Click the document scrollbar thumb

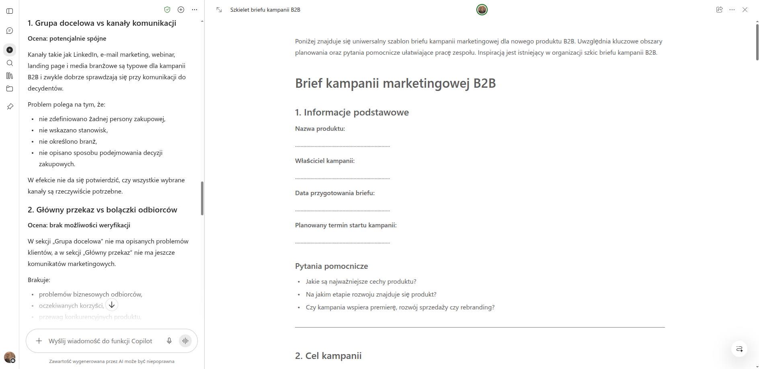pyautogui.click(x=757, y=42)
